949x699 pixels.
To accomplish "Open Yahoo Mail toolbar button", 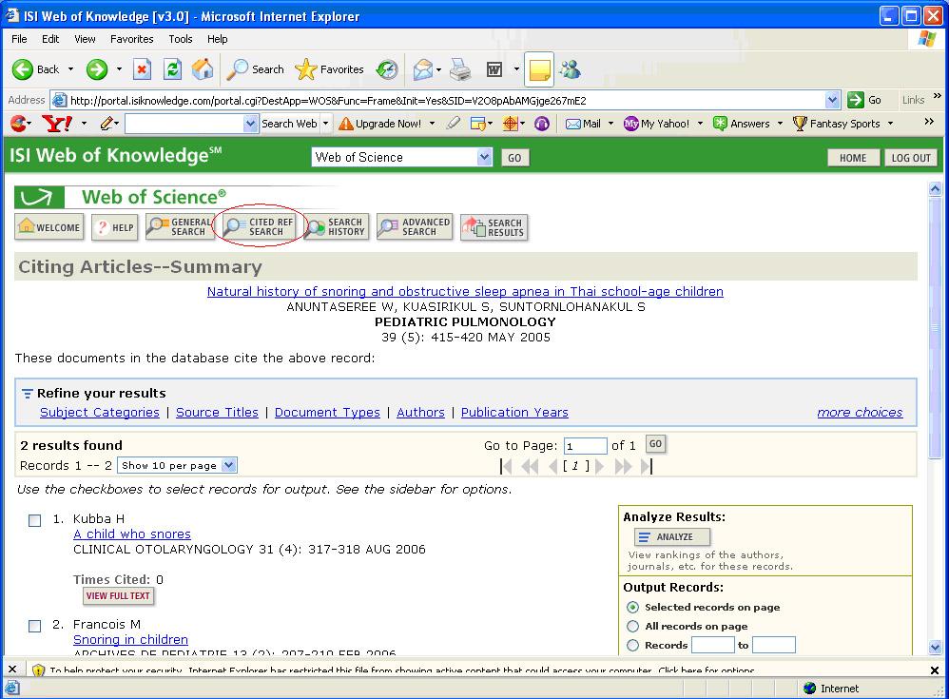I will coord(584,124).
